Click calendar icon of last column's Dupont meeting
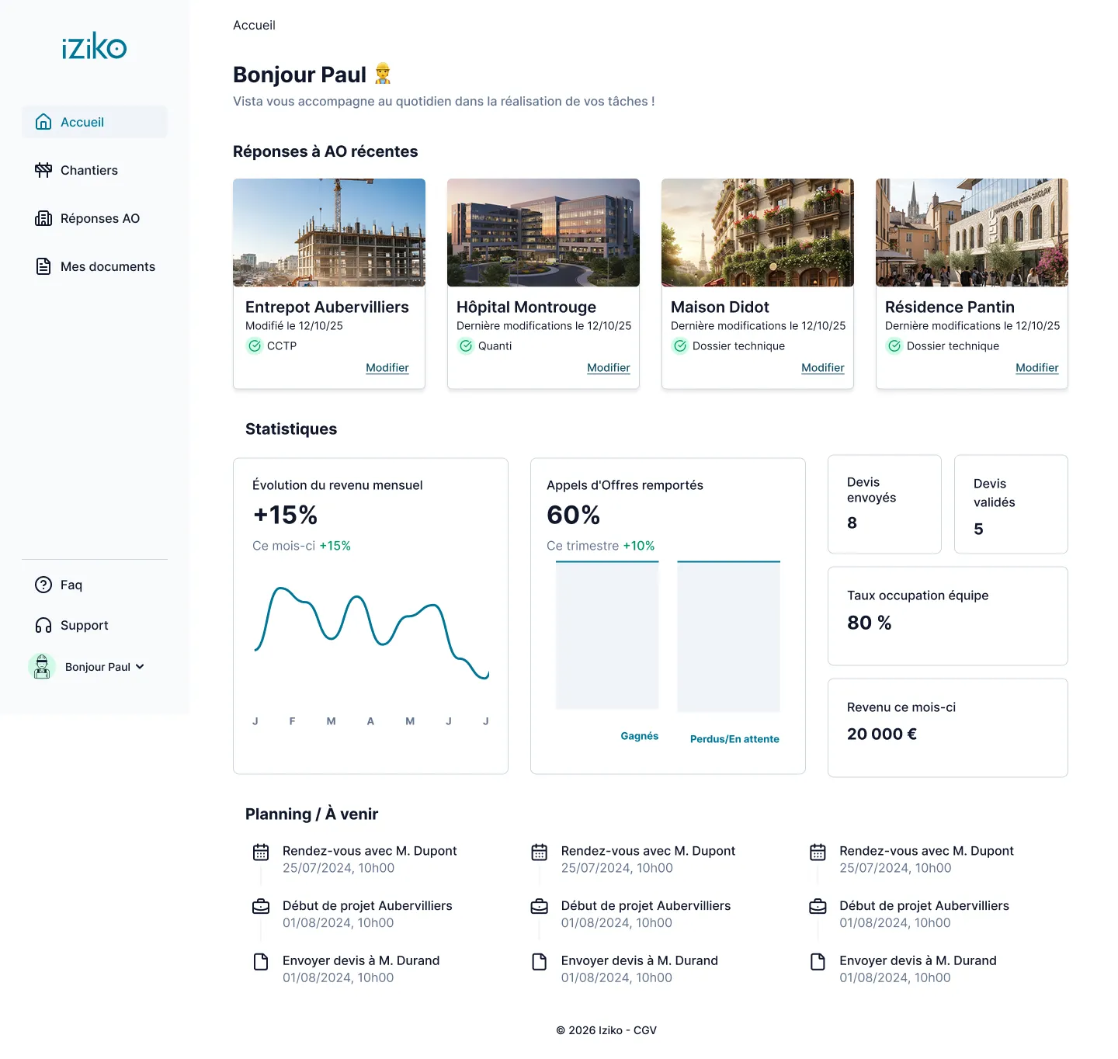1118x1059 pixels. tap(818, 852)
